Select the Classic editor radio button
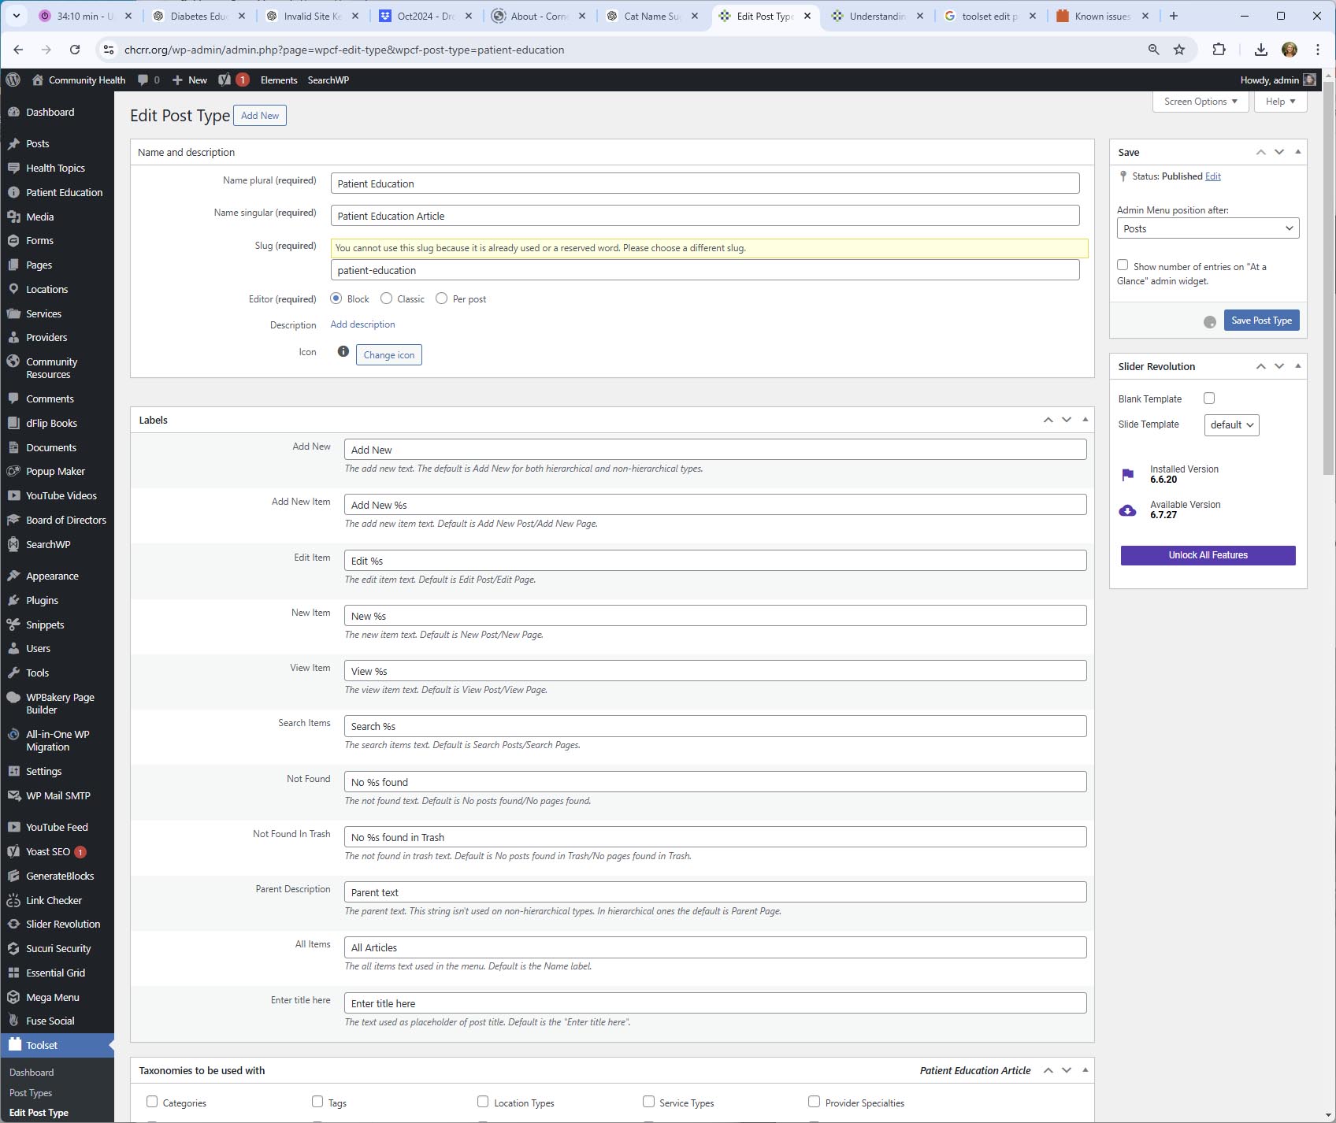The width and height of the screenshot is (1336, 1123). [386, 298]
